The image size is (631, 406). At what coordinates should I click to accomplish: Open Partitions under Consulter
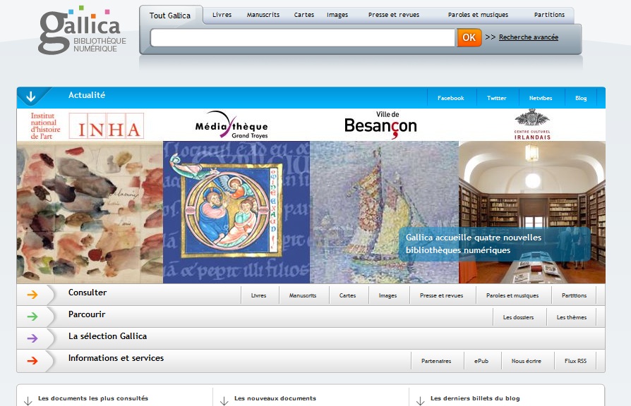(x=574, y=295)
